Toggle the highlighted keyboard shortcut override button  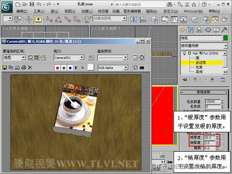[x=38, y=19]
